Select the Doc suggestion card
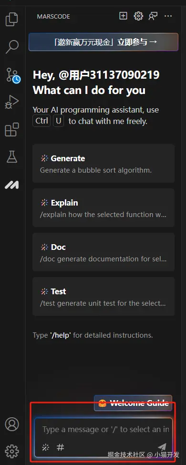Image resolution: width=186 pixels, height=465 pixels. [x=103, y=252]
